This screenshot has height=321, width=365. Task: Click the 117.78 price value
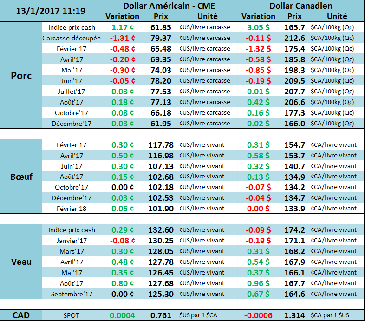click(x=161, y=145)
